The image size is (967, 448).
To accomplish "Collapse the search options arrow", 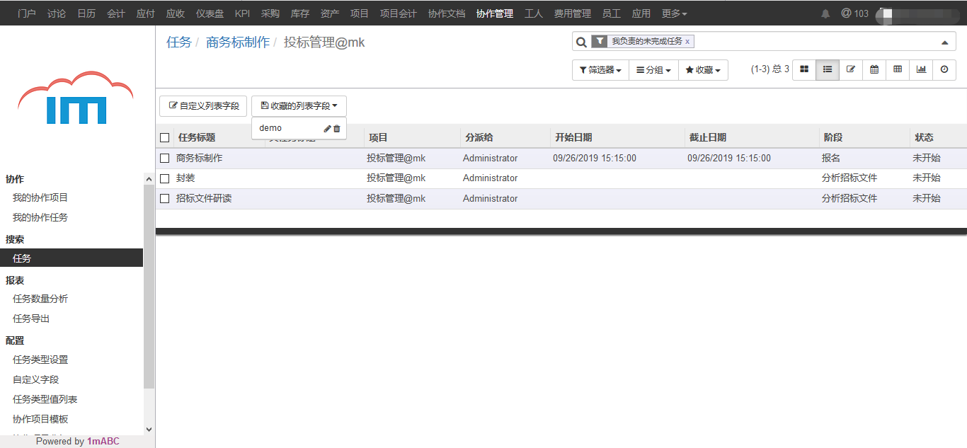I will (944, 42).
